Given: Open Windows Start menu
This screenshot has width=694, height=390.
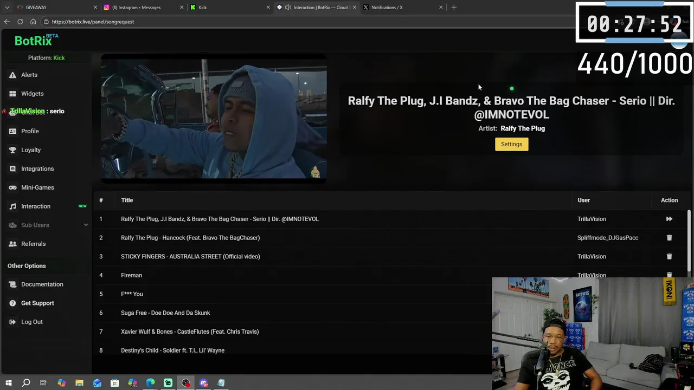Looking at the screenshot, I should 8,383.
